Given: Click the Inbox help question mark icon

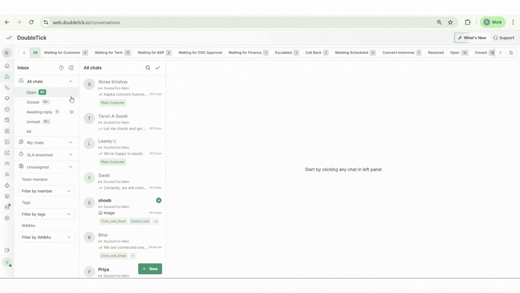Looking at the screenshot, I should coord(61,68).
